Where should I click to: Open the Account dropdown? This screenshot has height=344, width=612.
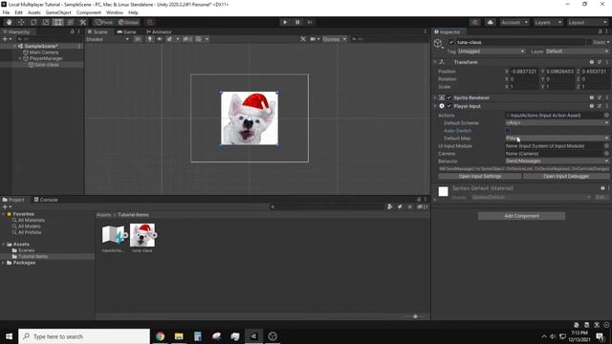tap(514, 22)
